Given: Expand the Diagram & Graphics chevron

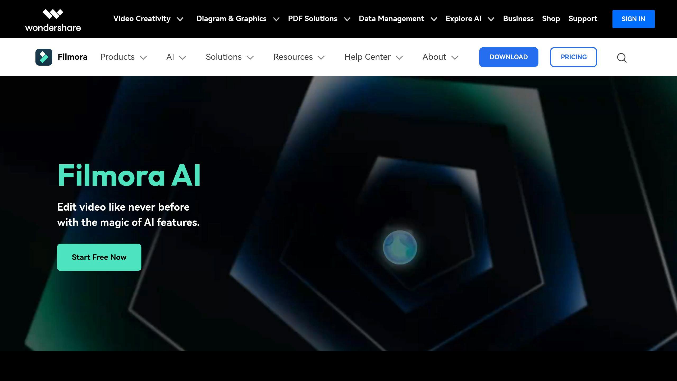Looking at the screenshot, I should pyautogui.click(x=276, y=19).
